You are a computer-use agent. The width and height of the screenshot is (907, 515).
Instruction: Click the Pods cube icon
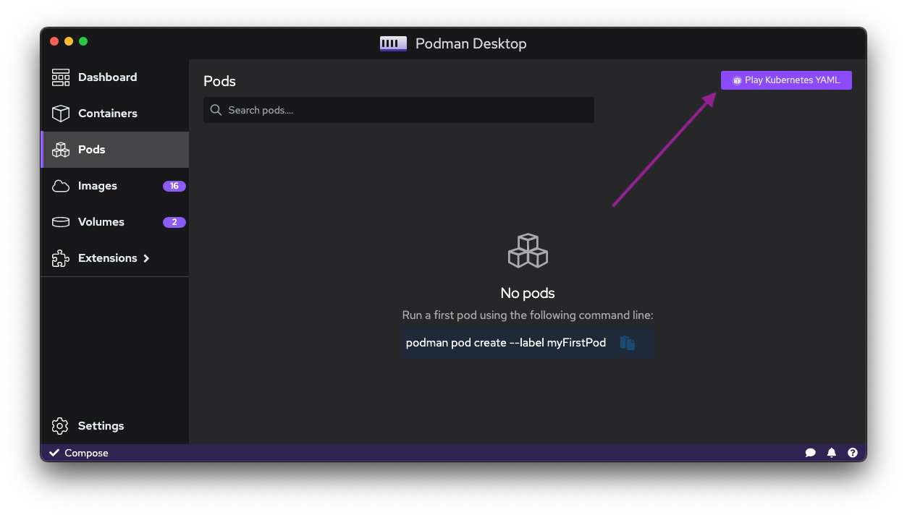click(60, 149)
